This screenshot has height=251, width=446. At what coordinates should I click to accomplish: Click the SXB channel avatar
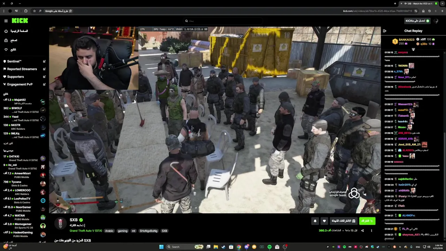click(60, 223)
